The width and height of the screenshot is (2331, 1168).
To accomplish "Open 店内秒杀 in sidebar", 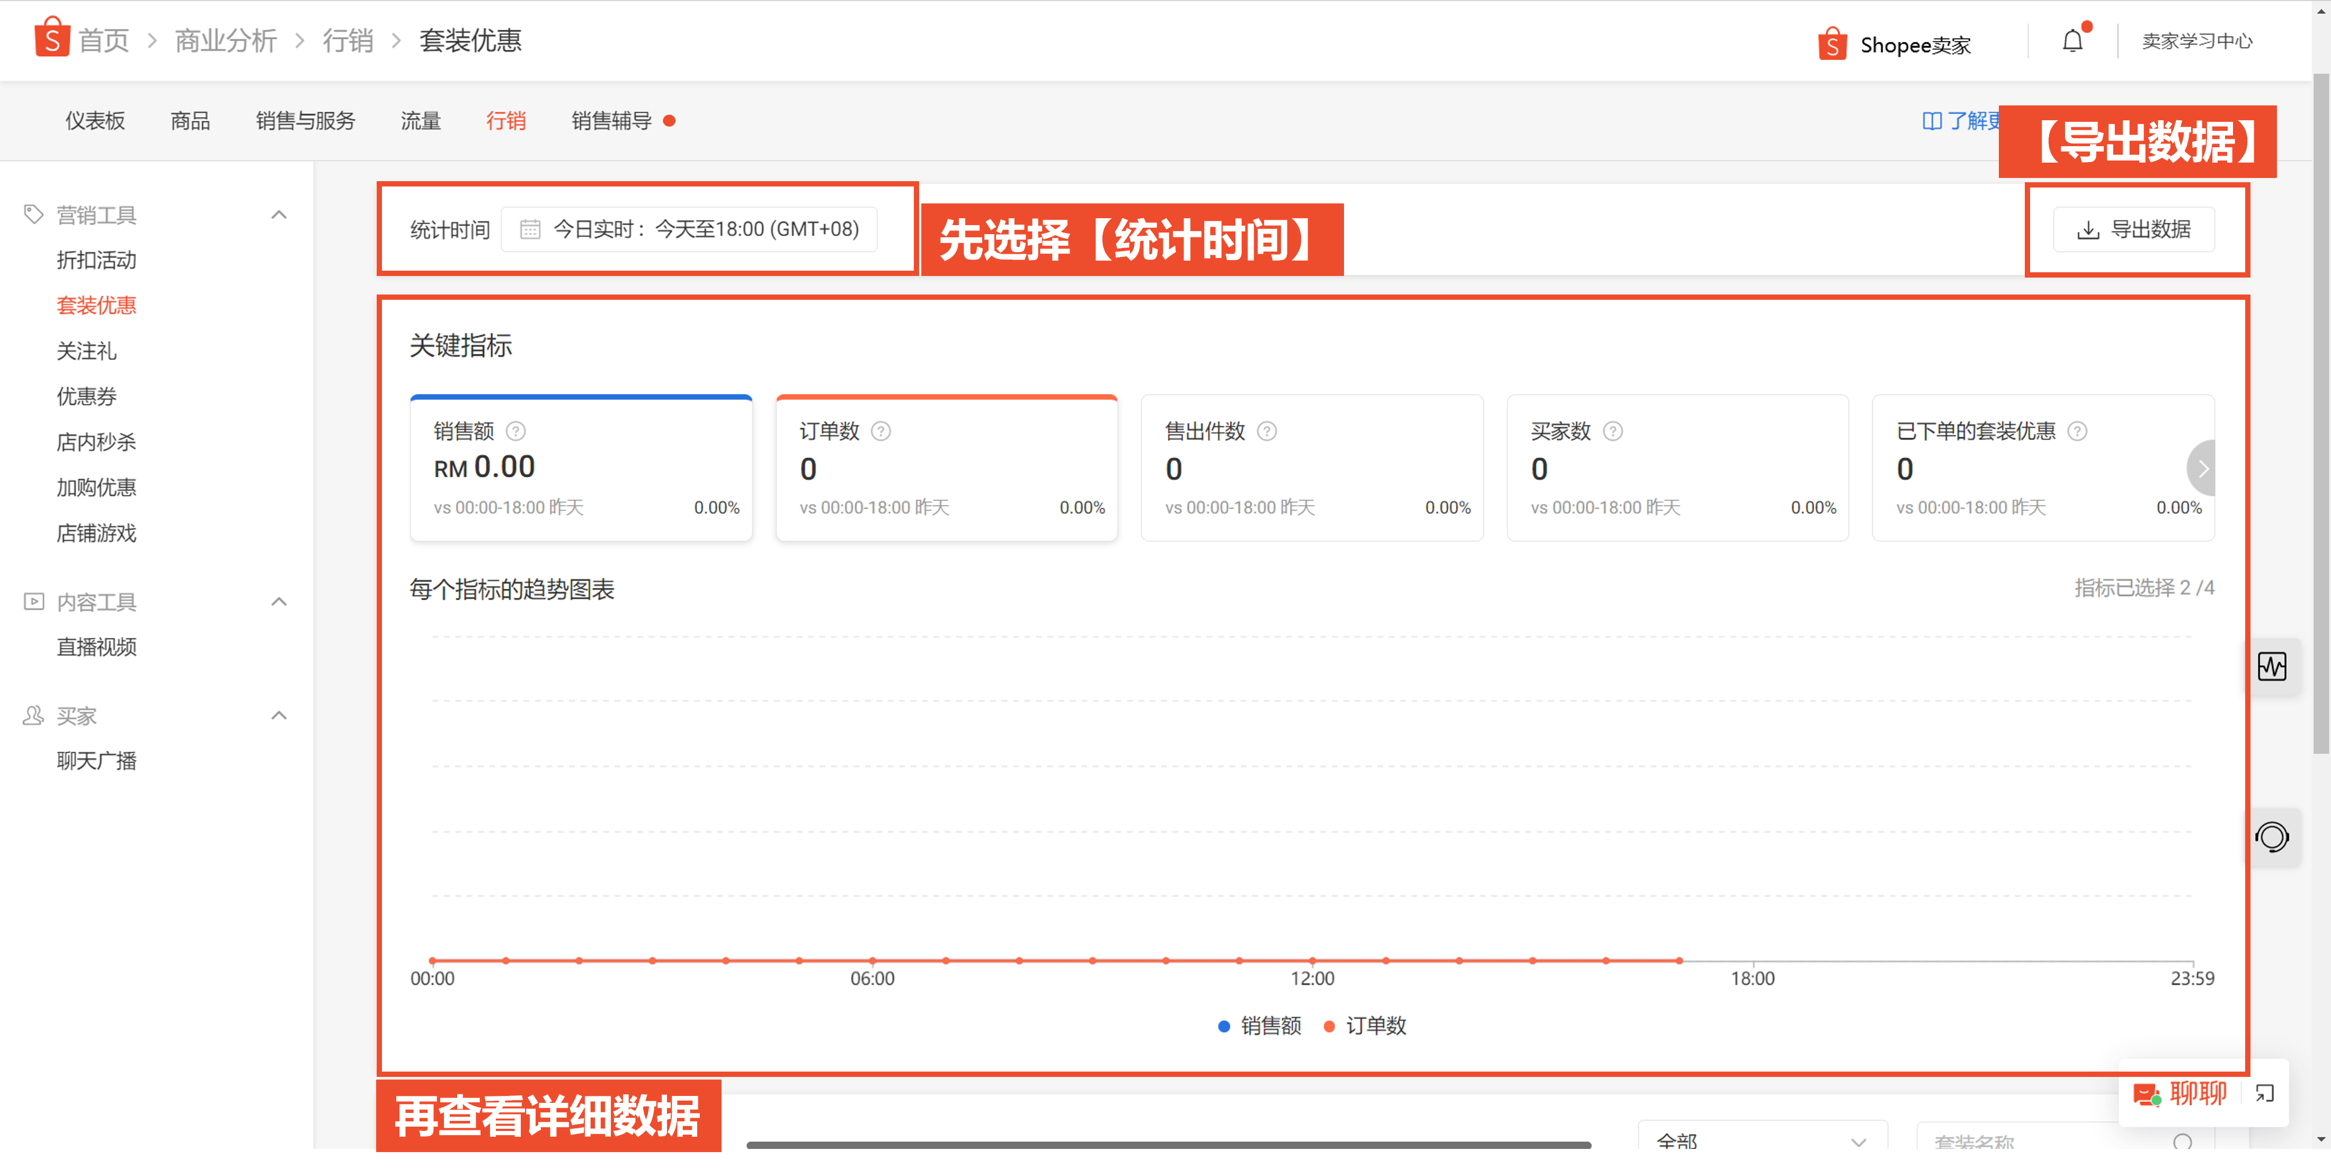I will (x=96, y=441).
